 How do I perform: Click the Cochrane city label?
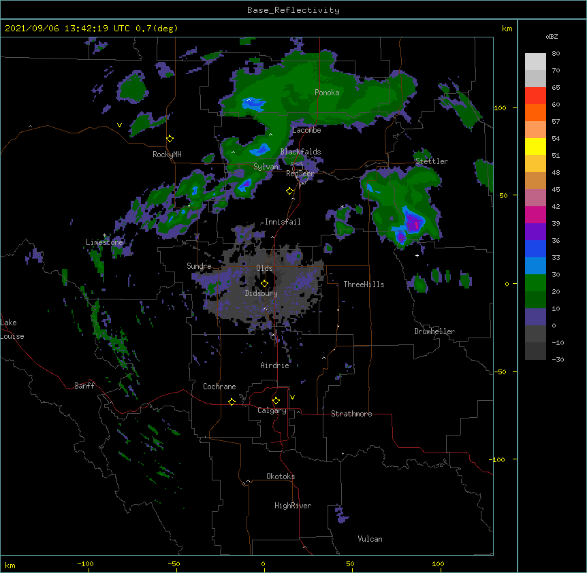click(219, 387)
